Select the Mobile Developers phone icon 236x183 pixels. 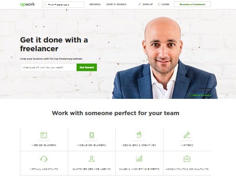(92, 135)
